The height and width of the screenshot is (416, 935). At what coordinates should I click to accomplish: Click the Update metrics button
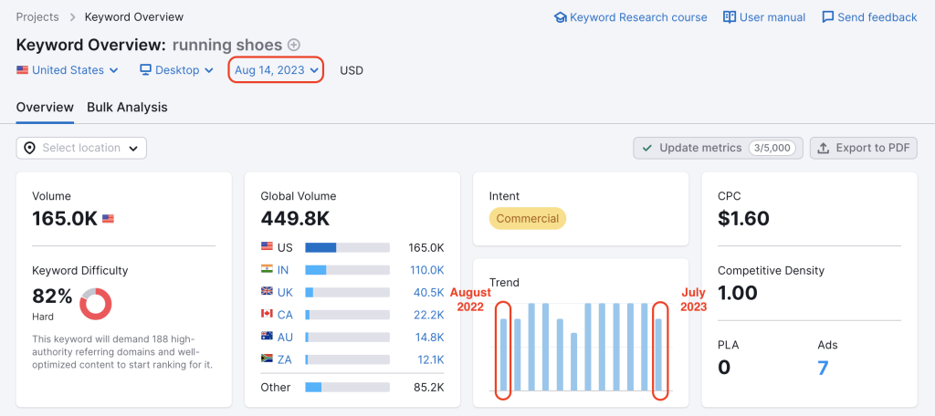click(718, 148)
